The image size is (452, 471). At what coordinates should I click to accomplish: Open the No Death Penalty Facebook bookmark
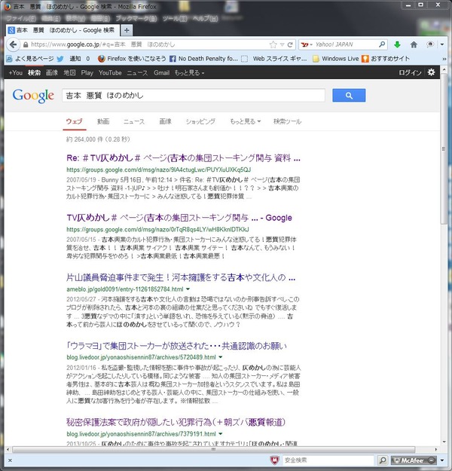pos(204,59)
